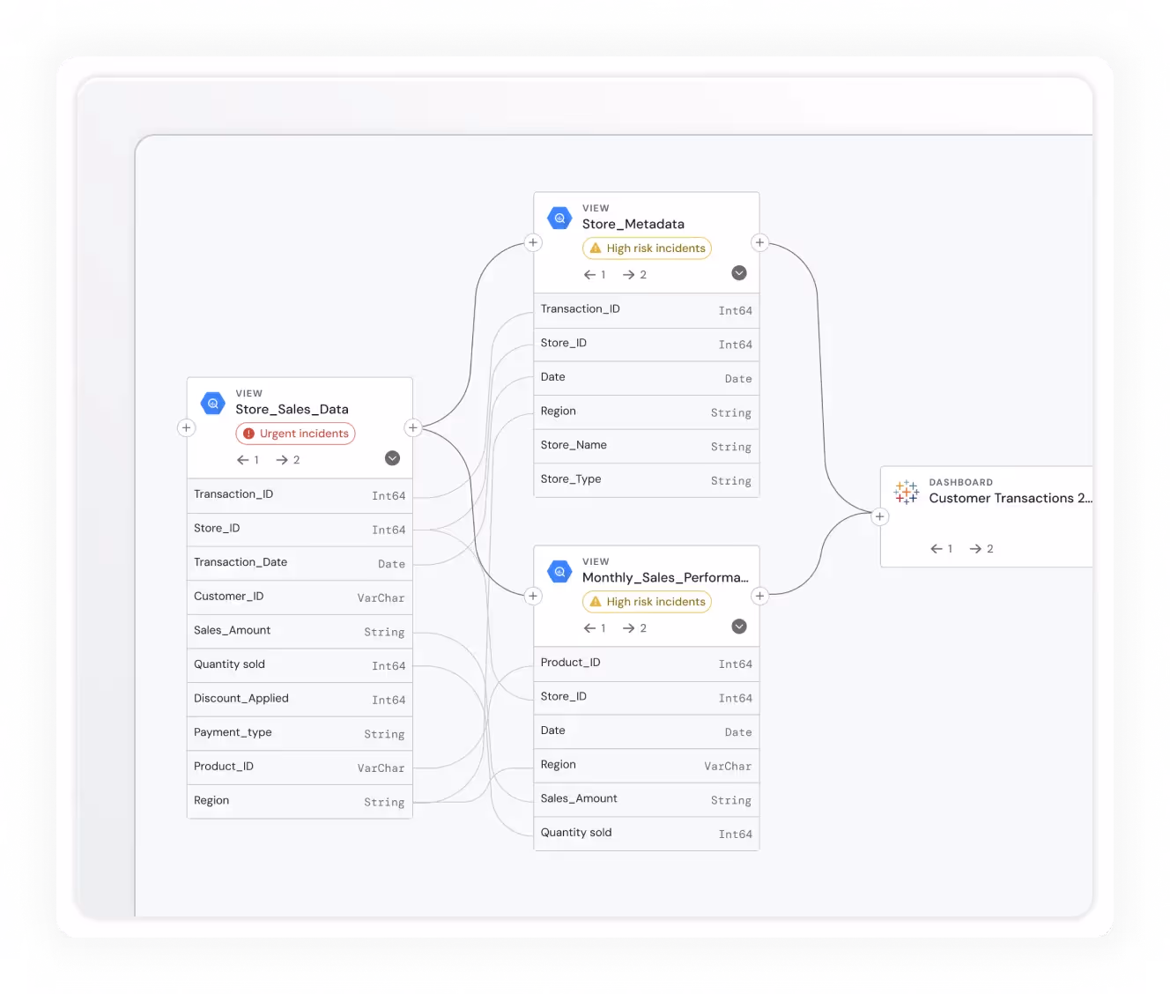1170x994 pixels.
Task: Collapse the Store_Metadata column list
Action: coord(739,273)
